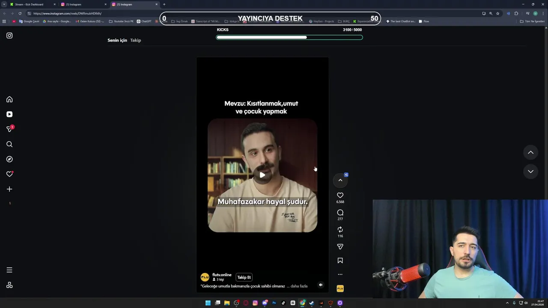
Task: Like the reel with heart icon
Action: tap(340, 195)
